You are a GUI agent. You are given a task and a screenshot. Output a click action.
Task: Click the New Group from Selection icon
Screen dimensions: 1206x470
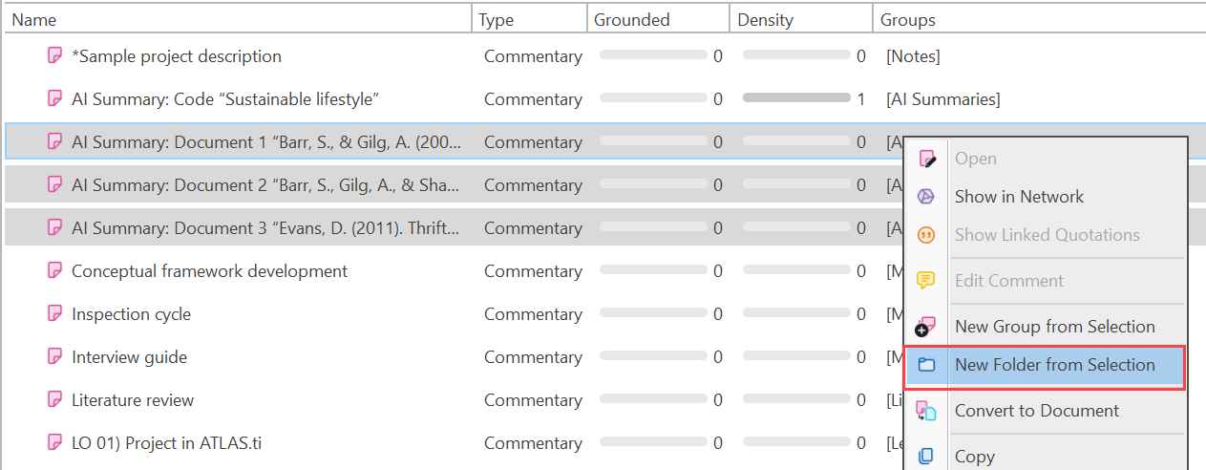coord(925,327)
